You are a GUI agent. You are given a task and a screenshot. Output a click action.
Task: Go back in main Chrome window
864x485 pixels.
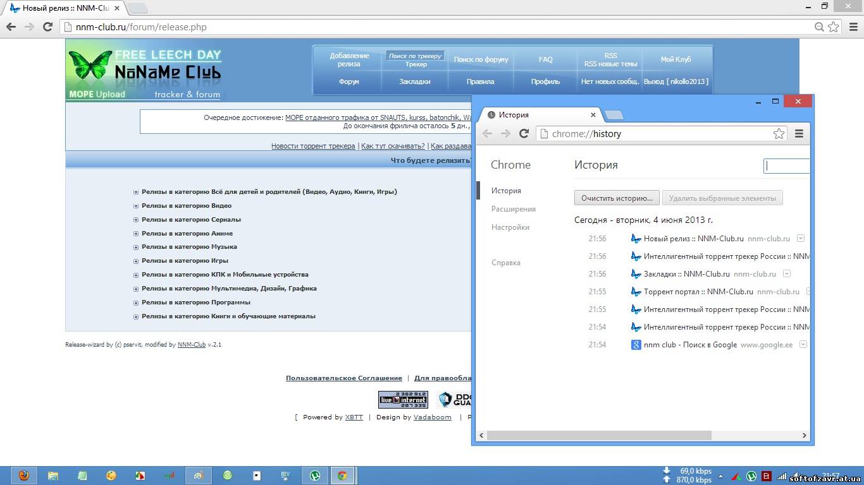(x=11, y=27)
